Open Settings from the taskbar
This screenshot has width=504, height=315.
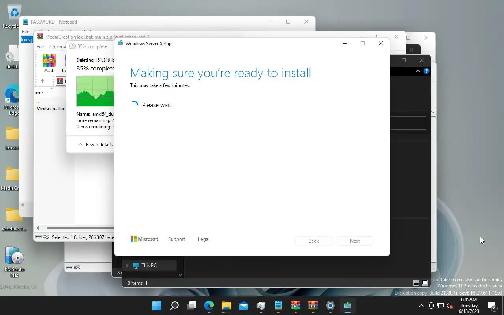coord(330,306)
